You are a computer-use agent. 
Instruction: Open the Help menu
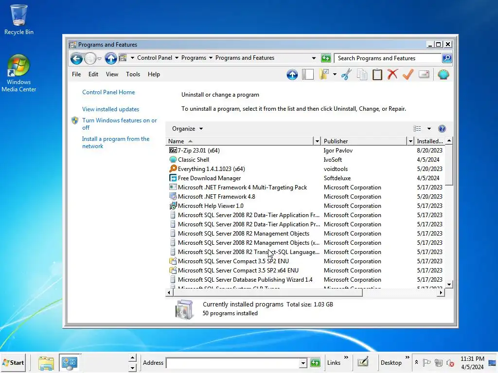click(154, 74)
